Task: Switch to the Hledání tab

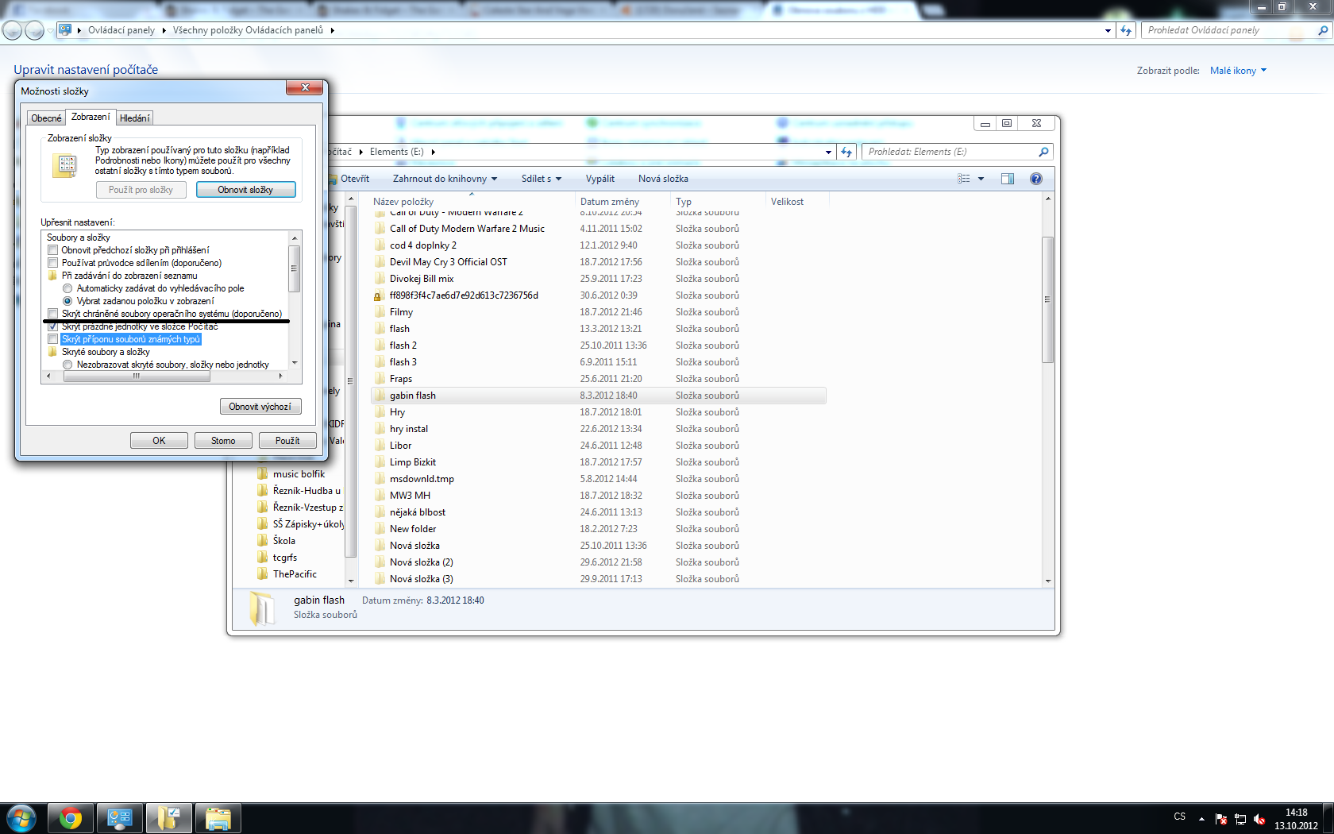Action: pos(135,118)
